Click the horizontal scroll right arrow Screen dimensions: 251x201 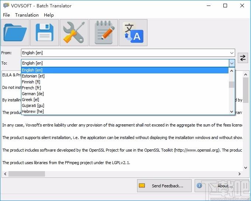tap(240, 174)
